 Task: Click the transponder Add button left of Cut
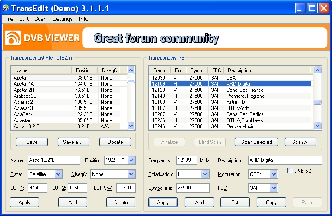[199, 203]
